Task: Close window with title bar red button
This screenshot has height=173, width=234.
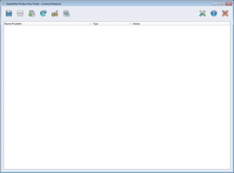Action: coord(229,4)
